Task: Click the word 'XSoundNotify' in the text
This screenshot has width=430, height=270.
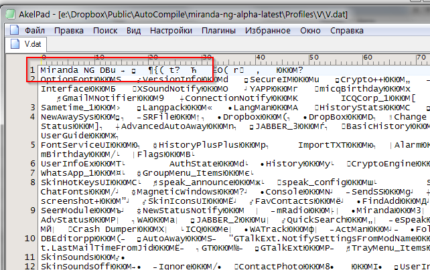Action: click(x=169, y=89)
